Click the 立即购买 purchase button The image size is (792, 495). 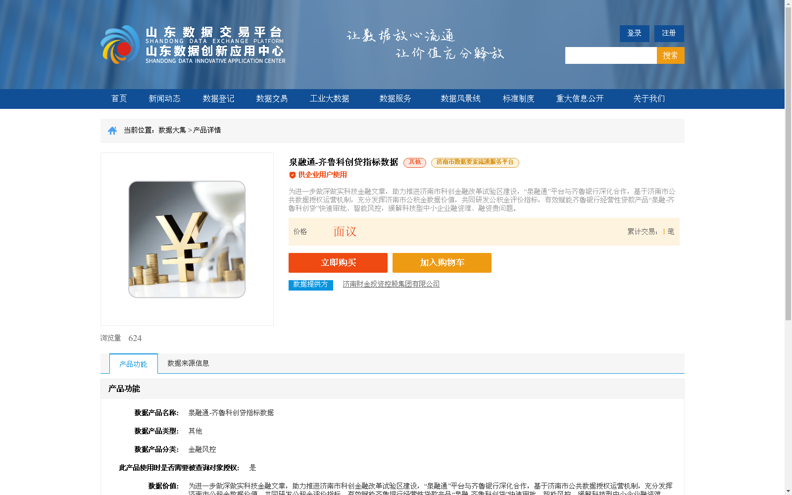338,262
